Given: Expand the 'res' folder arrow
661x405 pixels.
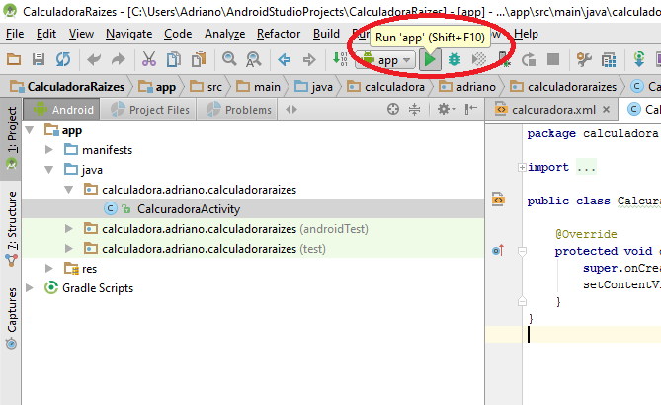Looking at the screenshot, I should click(48, 268).
